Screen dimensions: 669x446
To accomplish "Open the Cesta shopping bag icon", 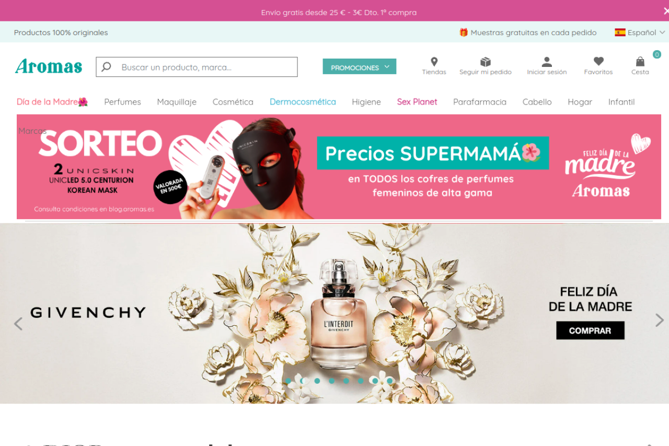I will [x=640, y=62].
